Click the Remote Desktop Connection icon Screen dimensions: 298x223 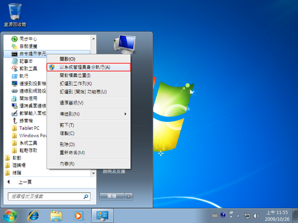click(x=14, y=106)
